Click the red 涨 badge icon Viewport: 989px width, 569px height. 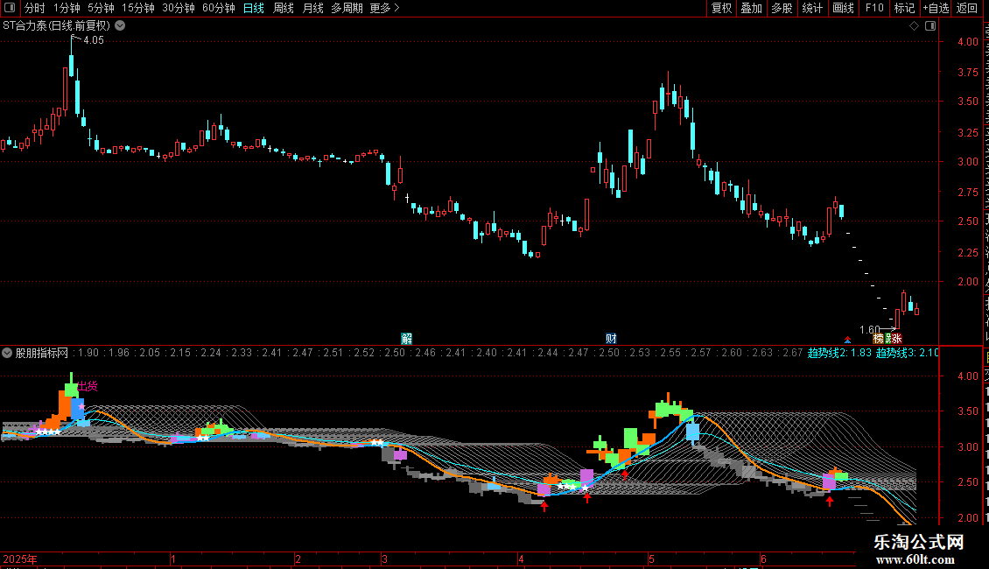(897, 339)
